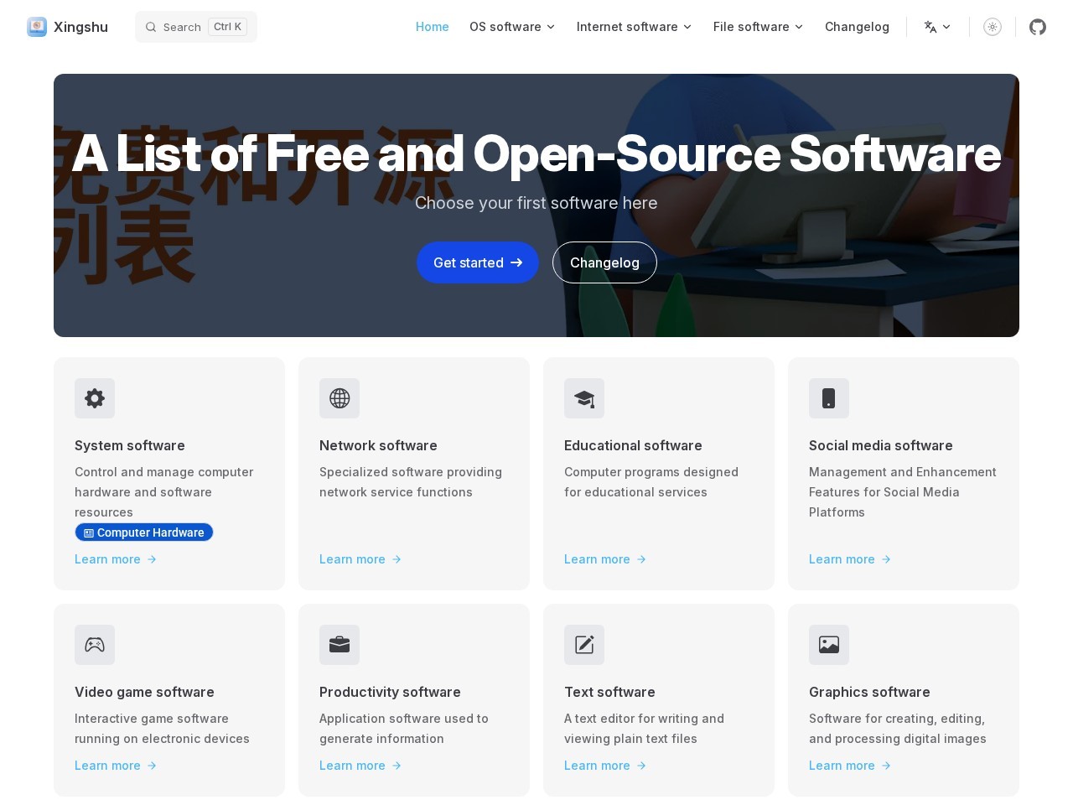This screenshot has height=805, width=1073.
Task: Click the System software gear icon
Action: [x=95, y=398]
